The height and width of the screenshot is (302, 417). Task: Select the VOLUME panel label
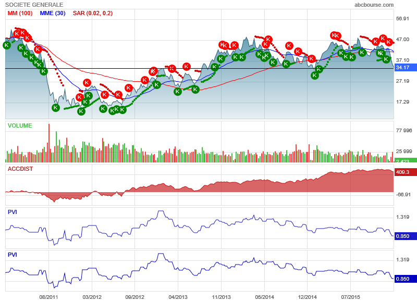(20, 125)
